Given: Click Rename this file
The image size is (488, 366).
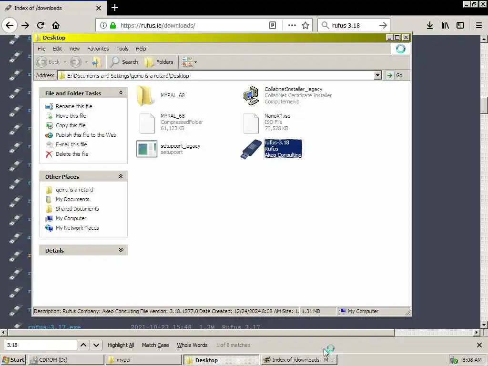Looking at the screenshot, I should point(74,106).
